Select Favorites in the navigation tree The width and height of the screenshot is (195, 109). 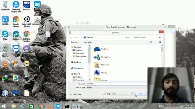click(x=76, y=47)
